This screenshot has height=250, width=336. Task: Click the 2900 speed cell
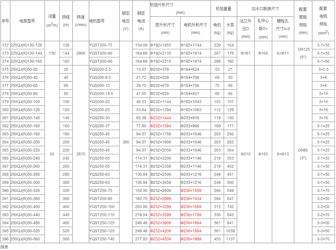pyautogui.click(x=81, y=53)
